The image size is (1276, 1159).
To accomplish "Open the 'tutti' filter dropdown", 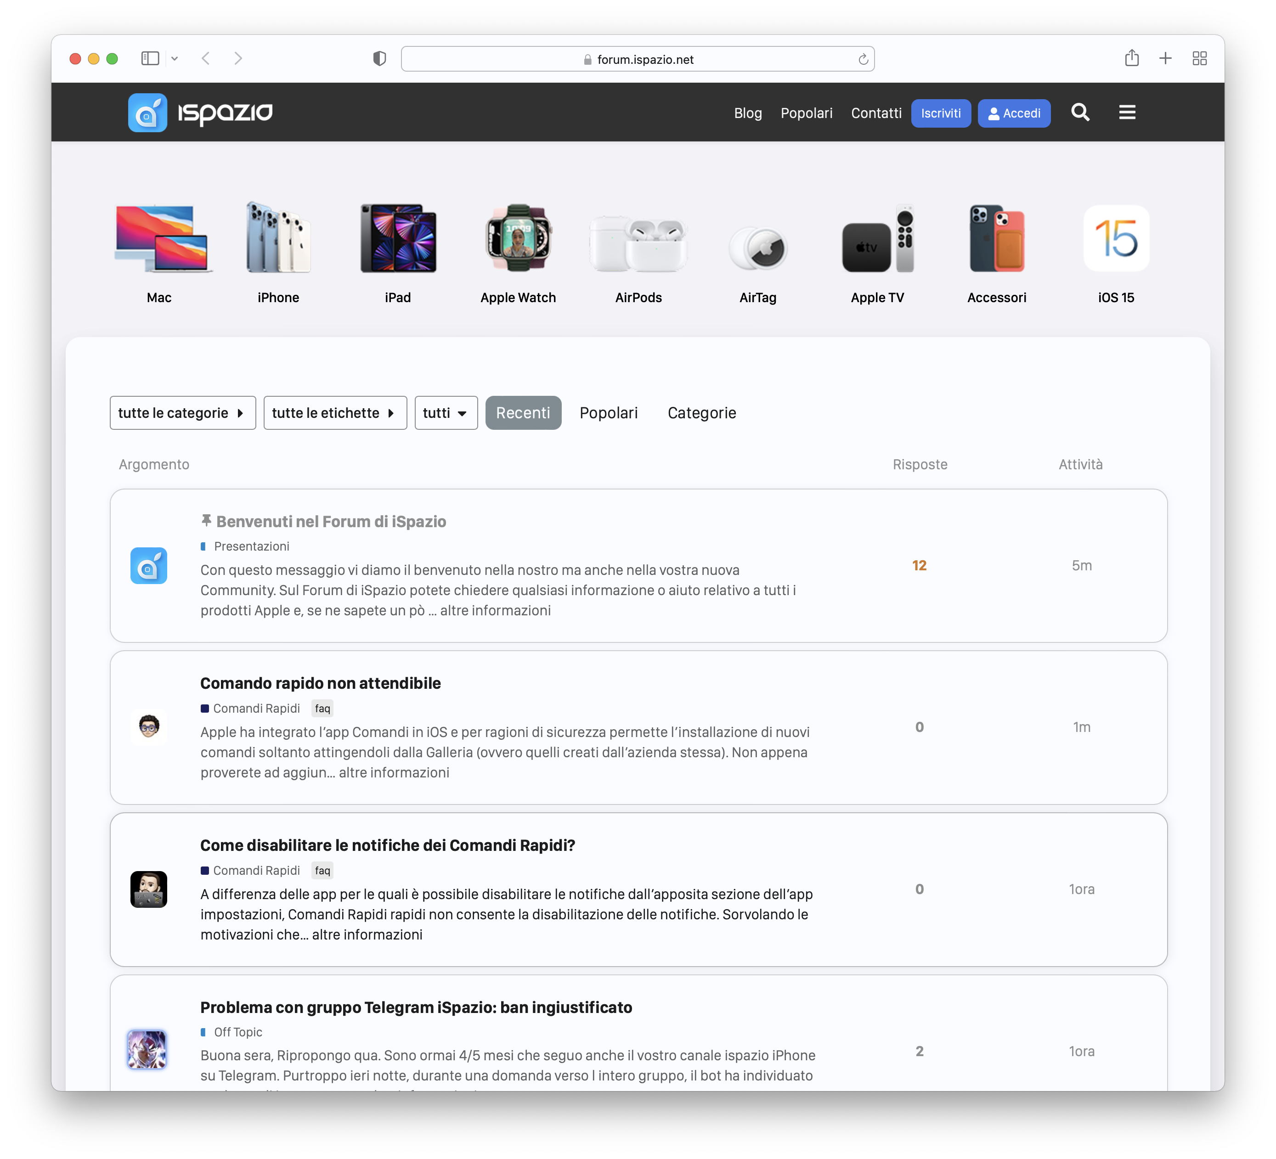I will coord(446,413).
